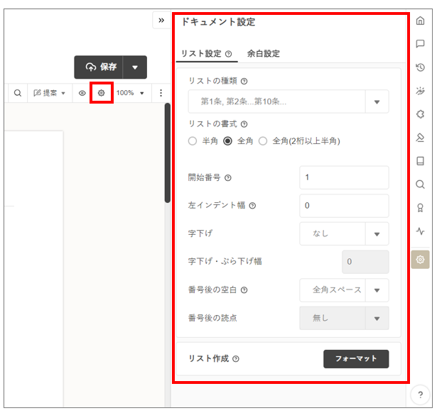Collapse the side panel with double chevron
This screenshot has width=437, height=413.
[161, 21]
